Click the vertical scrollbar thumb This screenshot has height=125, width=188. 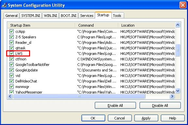click(x=178, y=50)
